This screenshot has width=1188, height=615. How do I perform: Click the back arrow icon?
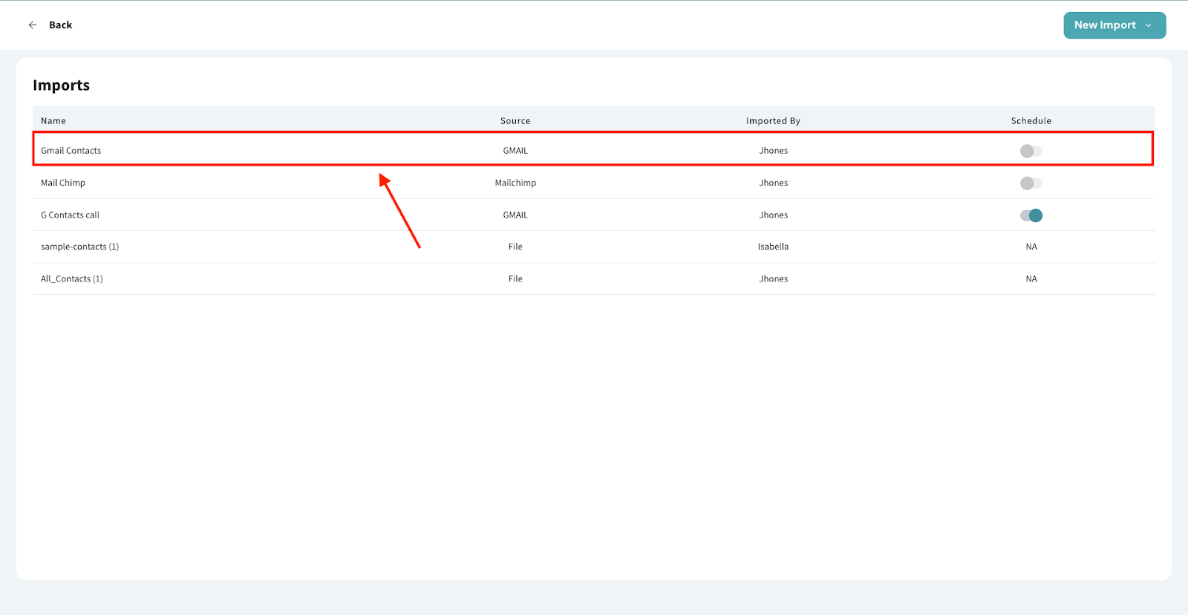[x=33, y=25]
